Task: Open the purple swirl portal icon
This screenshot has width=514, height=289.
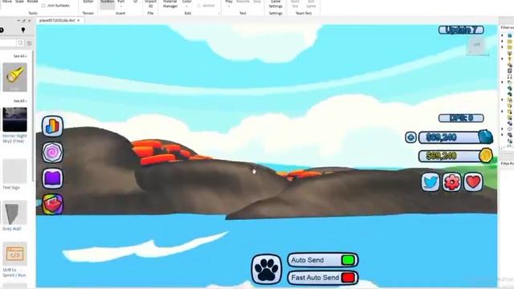Action: (x=52, y=153)
